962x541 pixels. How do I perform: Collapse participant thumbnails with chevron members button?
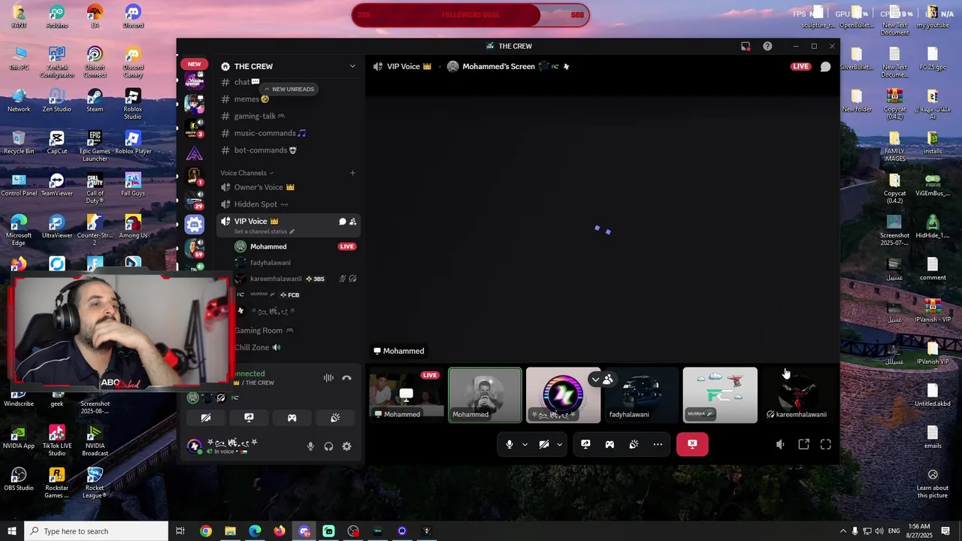[601, 379]
